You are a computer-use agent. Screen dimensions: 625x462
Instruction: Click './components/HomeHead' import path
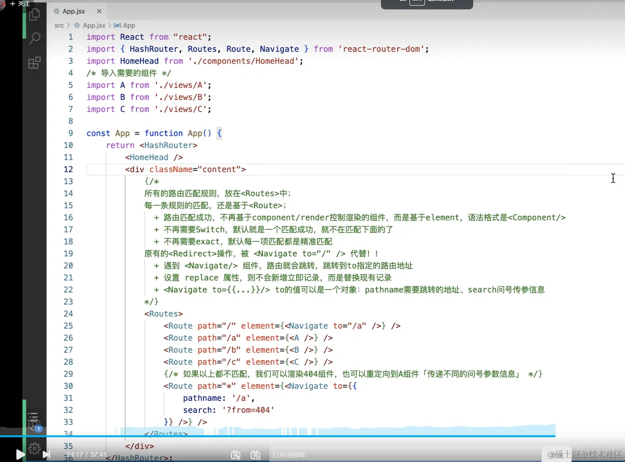tap(243, 61)
